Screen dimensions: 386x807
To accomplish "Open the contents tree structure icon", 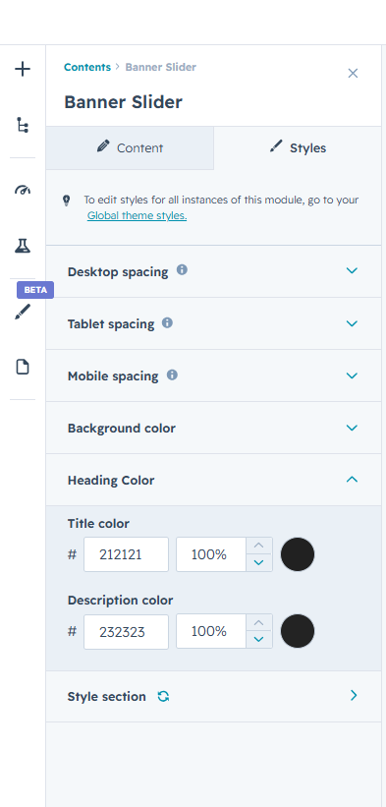I will [23, 125].
